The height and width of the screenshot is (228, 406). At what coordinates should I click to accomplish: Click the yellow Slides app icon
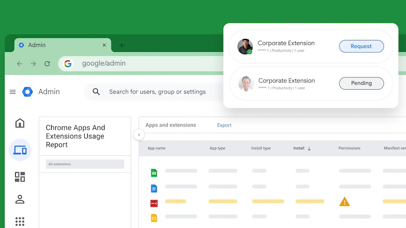(x=154, y=218)
